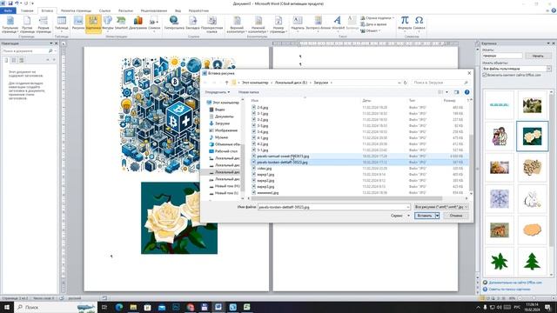This screenshot has width=557, height=313.
Task: Click the Bookmark (Закладка) icon
Action: 192,23
